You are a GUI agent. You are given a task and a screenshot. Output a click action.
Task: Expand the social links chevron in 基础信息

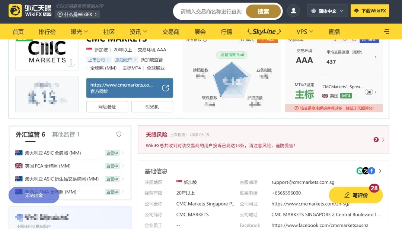(380, 171)
